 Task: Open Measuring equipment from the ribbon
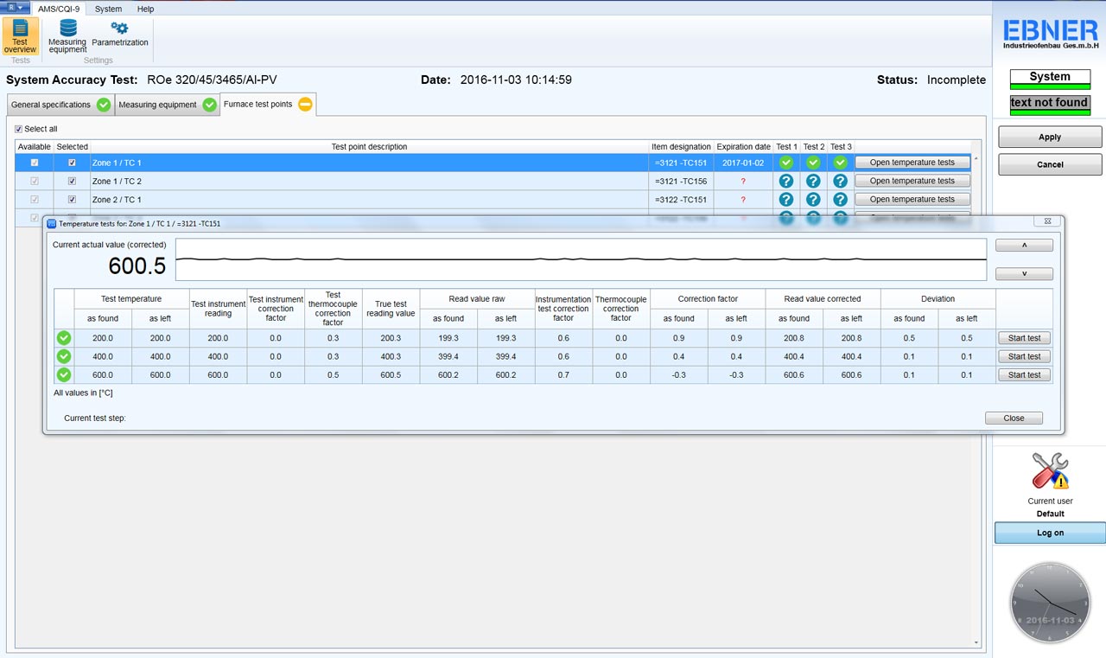67,35
